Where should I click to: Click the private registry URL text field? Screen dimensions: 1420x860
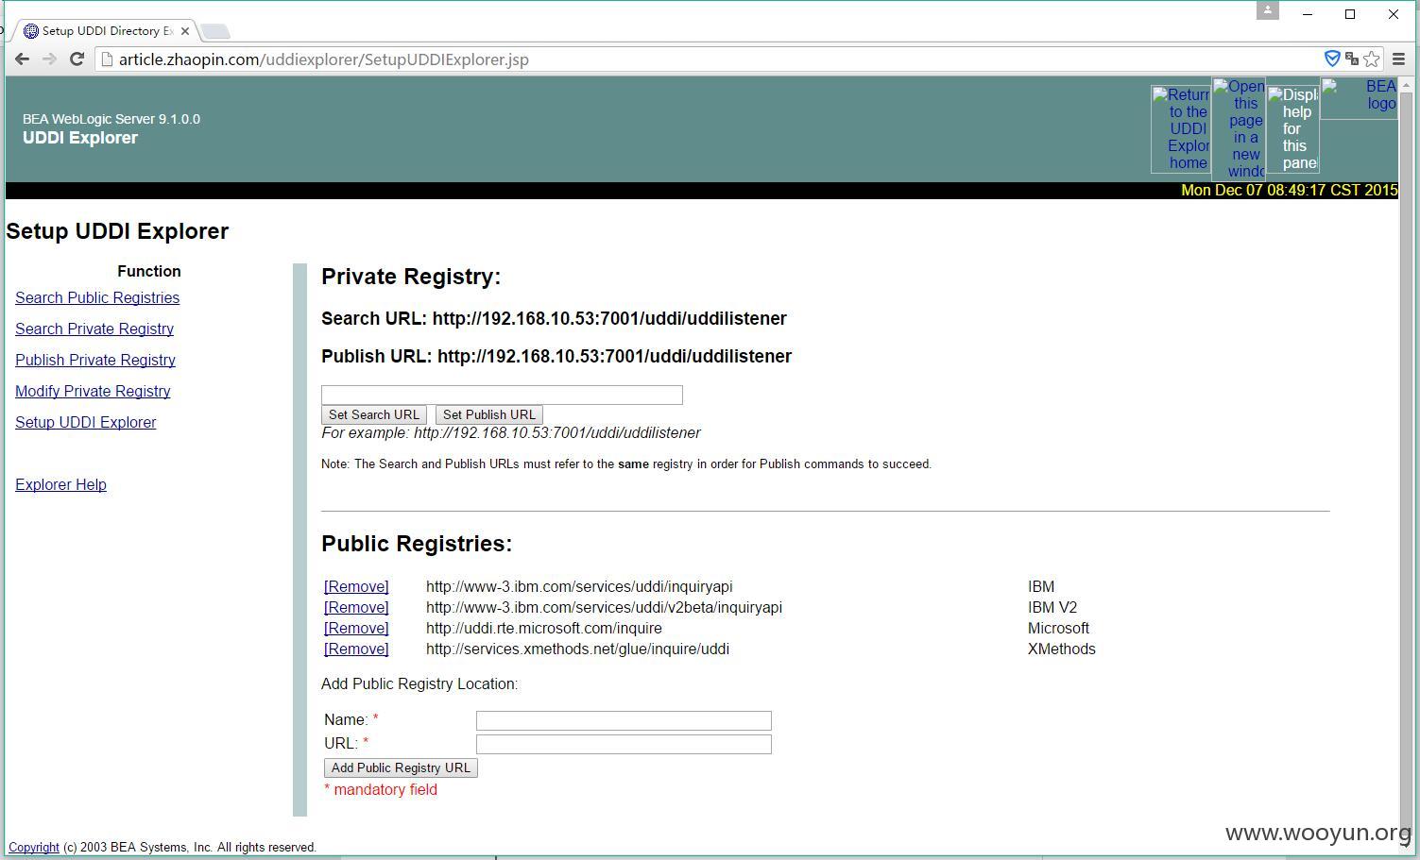[x=502, y=395]
